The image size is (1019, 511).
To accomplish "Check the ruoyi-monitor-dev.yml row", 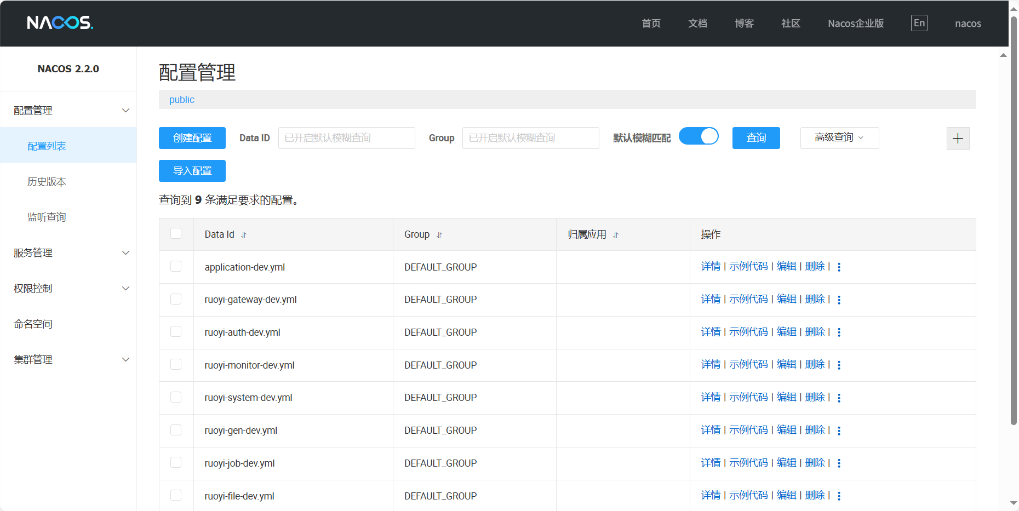I will point(176,364).
